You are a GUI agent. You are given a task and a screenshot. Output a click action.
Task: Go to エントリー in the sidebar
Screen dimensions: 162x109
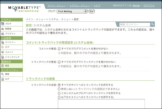[x=12, y=42]
